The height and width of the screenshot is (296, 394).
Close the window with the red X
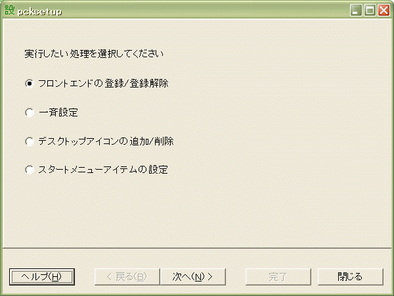click(x=384, y=11)
